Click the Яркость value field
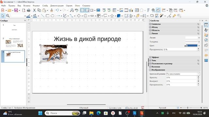This screenshot has height=117, width=209. tap(182, 77)
